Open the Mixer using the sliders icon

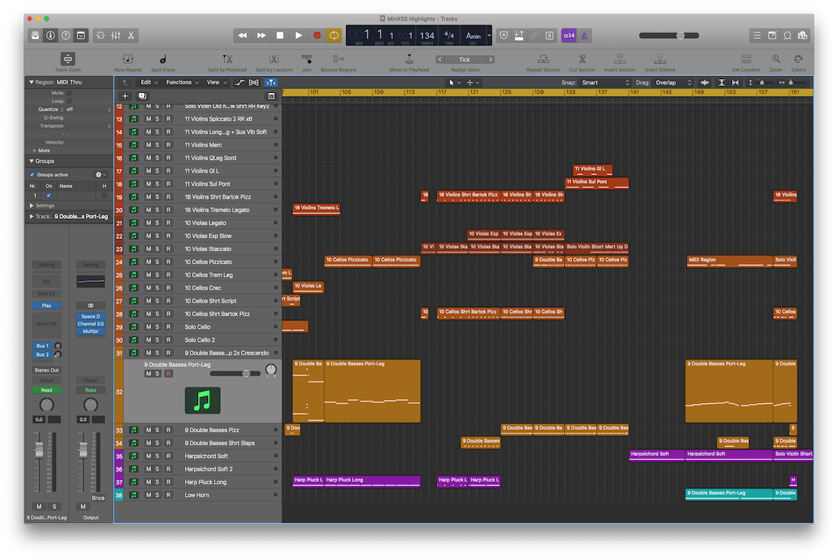click(x=117, y=35)
